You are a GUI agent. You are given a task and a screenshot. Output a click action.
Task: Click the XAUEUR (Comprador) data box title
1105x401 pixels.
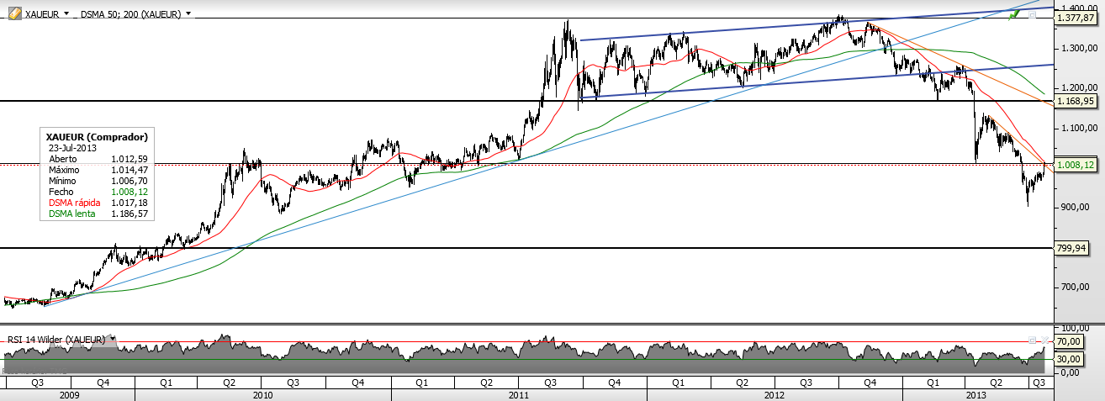pyautogui.click(x=98, y=136)
